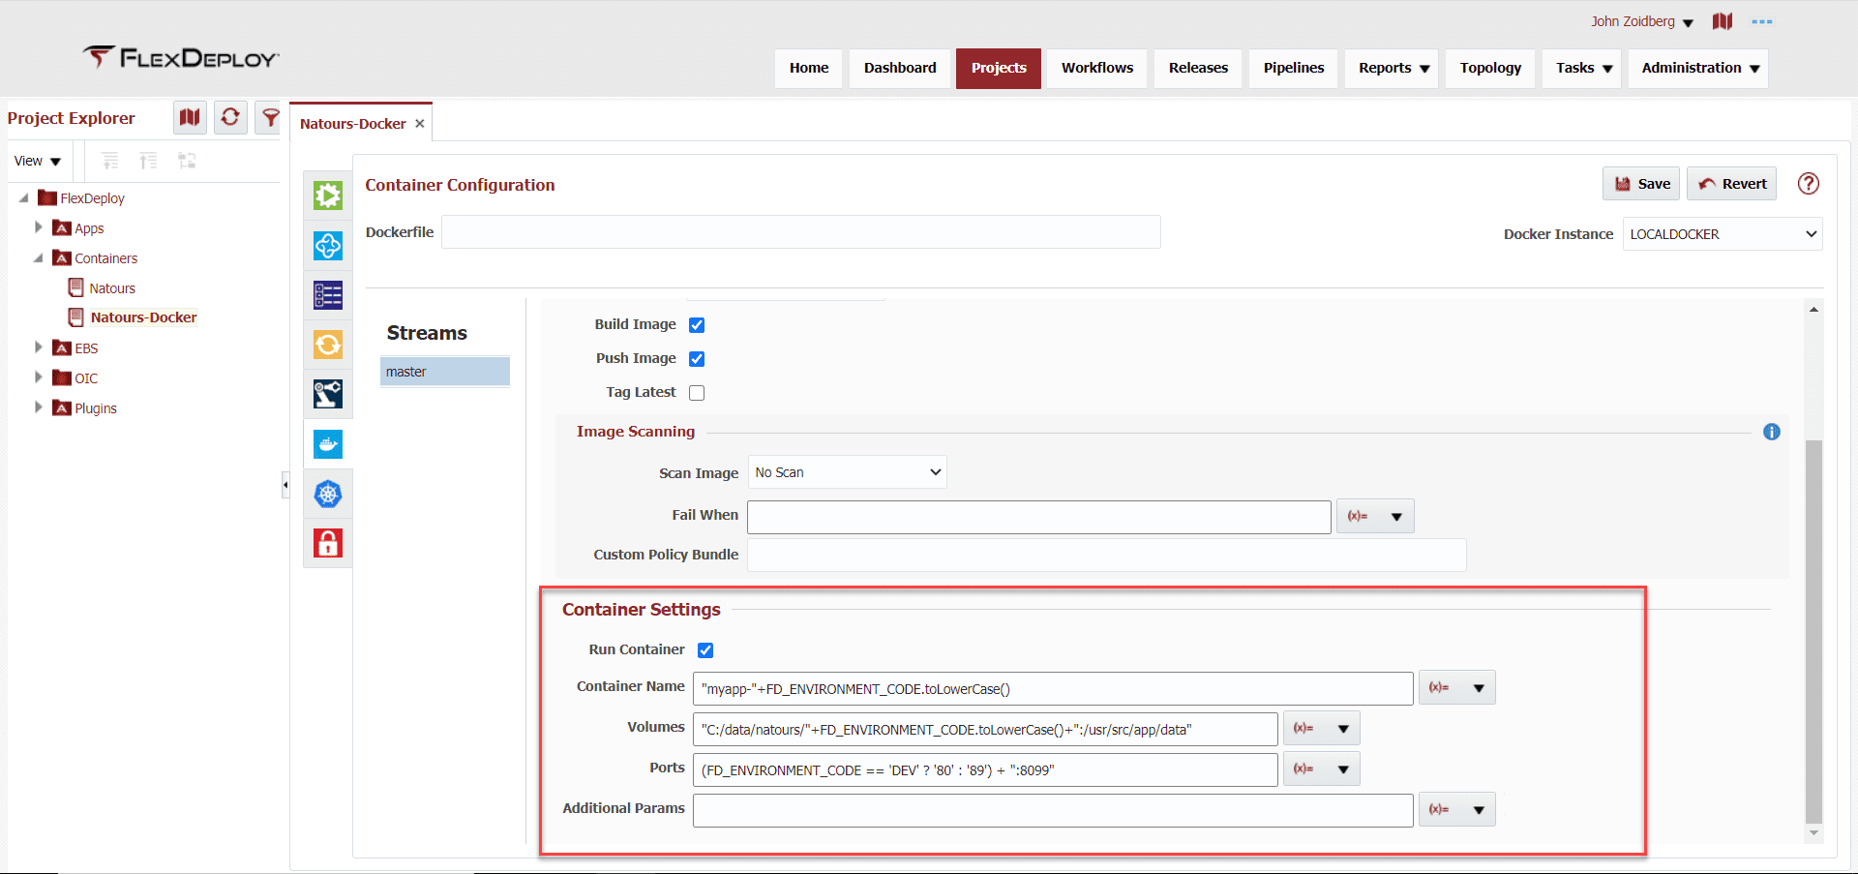This screenshot has height=874, width=1858.
Task: Open the Fail When expression dropdown
Action: (1375, 516)
